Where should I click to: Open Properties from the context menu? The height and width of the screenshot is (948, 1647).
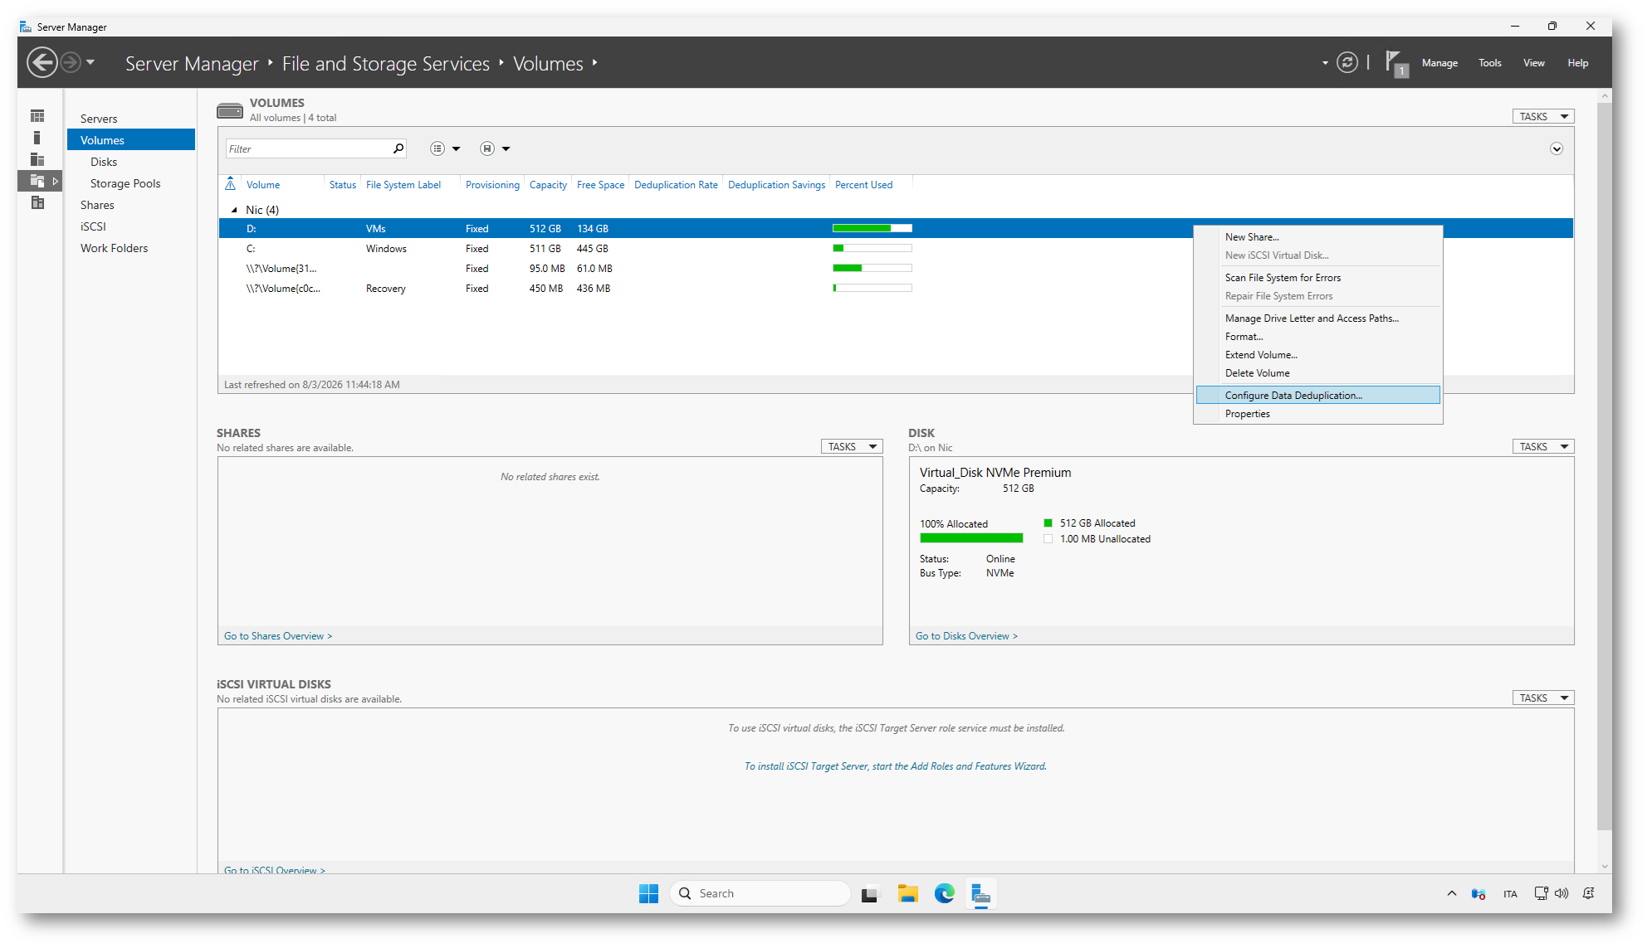pos(1317,414)
